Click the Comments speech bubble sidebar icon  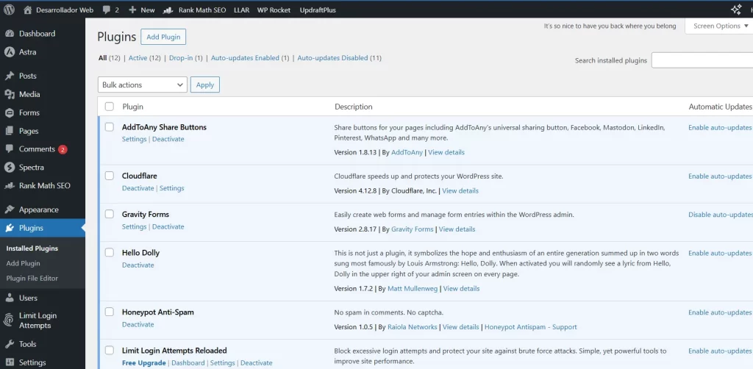click(9, 149)
